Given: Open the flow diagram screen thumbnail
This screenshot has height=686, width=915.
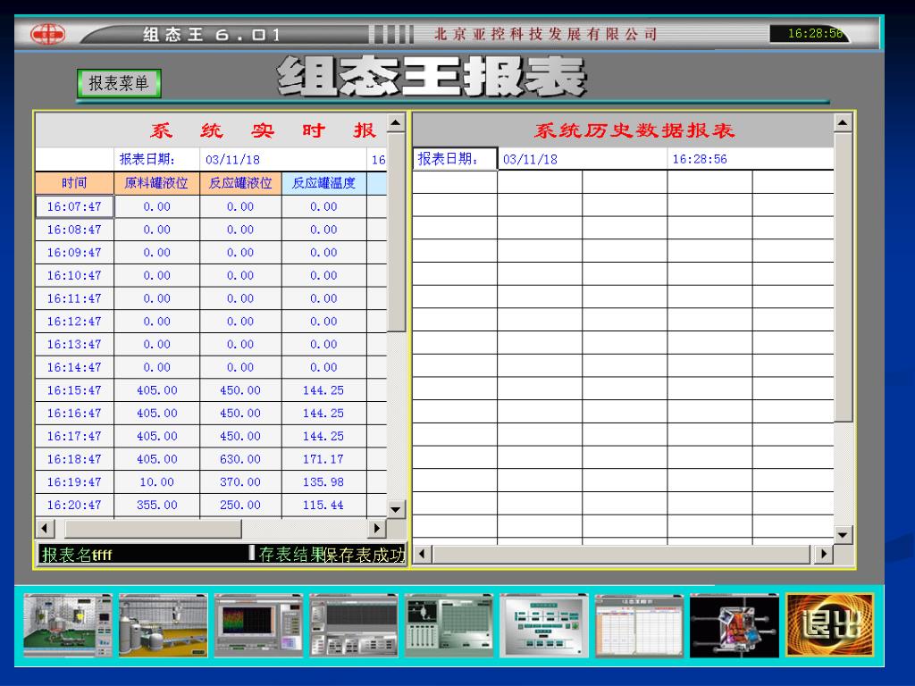Looking at the screenshot, I should click(544, 625).
